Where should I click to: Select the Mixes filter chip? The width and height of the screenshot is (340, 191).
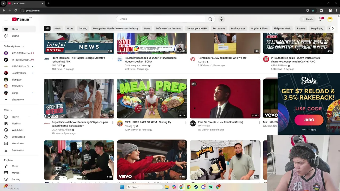70,28
